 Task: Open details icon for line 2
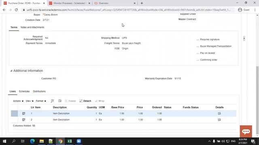pos(219,120)
